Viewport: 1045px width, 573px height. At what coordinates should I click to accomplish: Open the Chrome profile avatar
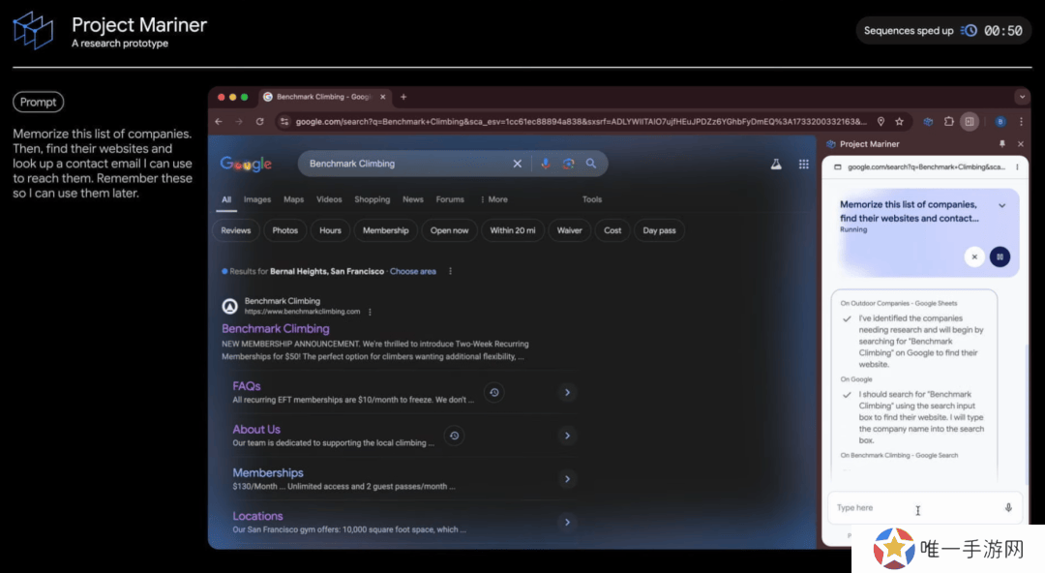click(x=1000, y=121)
